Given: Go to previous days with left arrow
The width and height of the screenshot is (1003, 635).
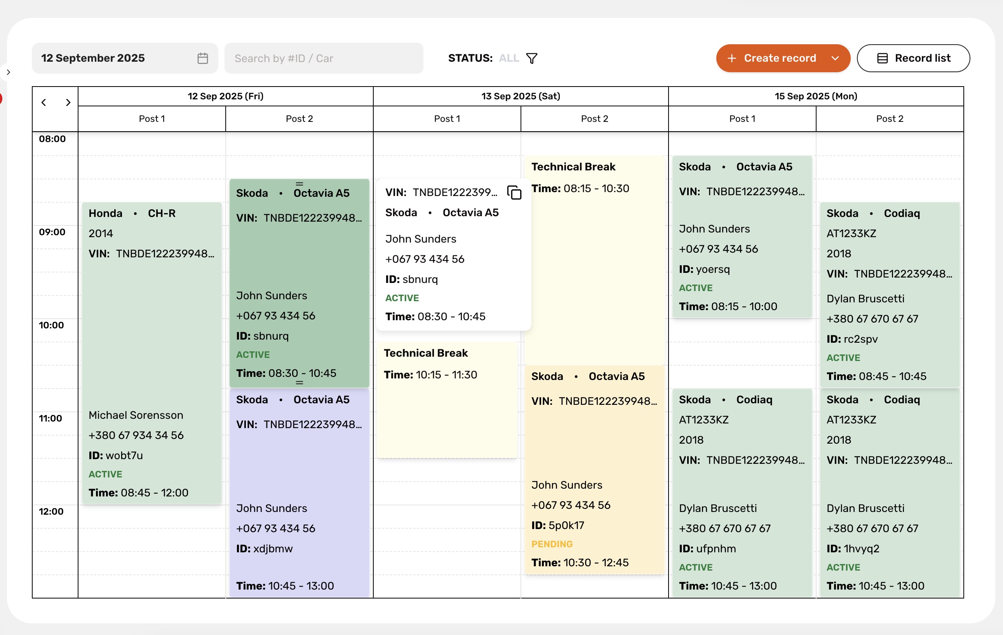Looking at the screenshot, I should tap(44, 102).
